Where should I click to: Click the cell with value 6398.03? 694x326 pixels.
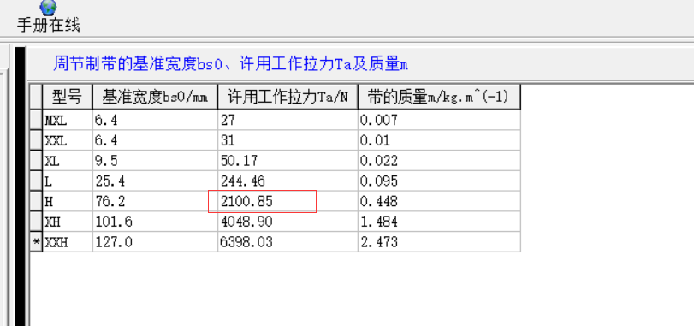point(288,242)
